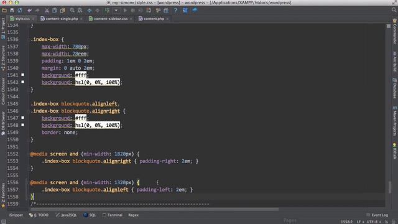Viewport: 398px width, 224px height.
Task: Open Help with the question mark icon
Action: click(175, 11)
